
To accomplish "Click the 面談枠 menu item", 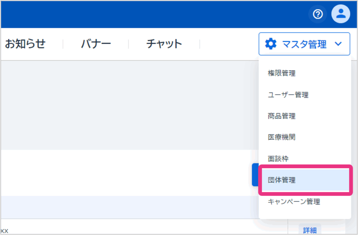I will pyautogui.click(x=278, y=158).
